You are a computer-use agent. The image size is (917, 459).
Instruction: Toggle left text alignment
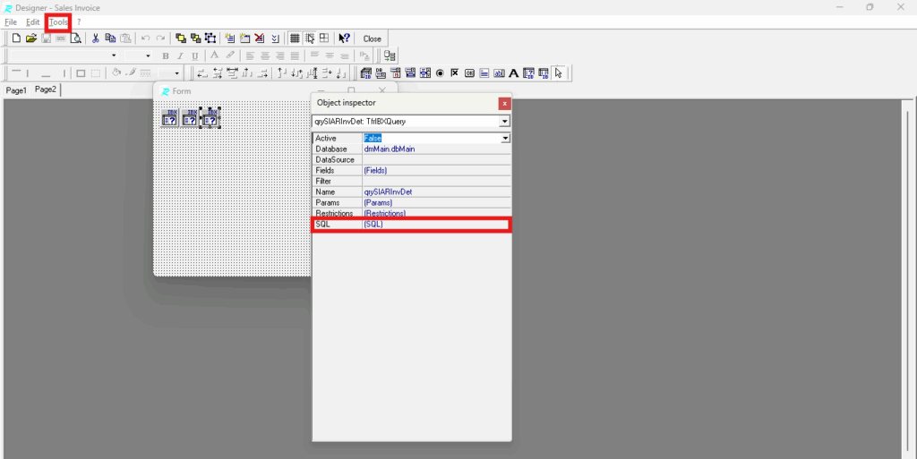click(250, 55)
